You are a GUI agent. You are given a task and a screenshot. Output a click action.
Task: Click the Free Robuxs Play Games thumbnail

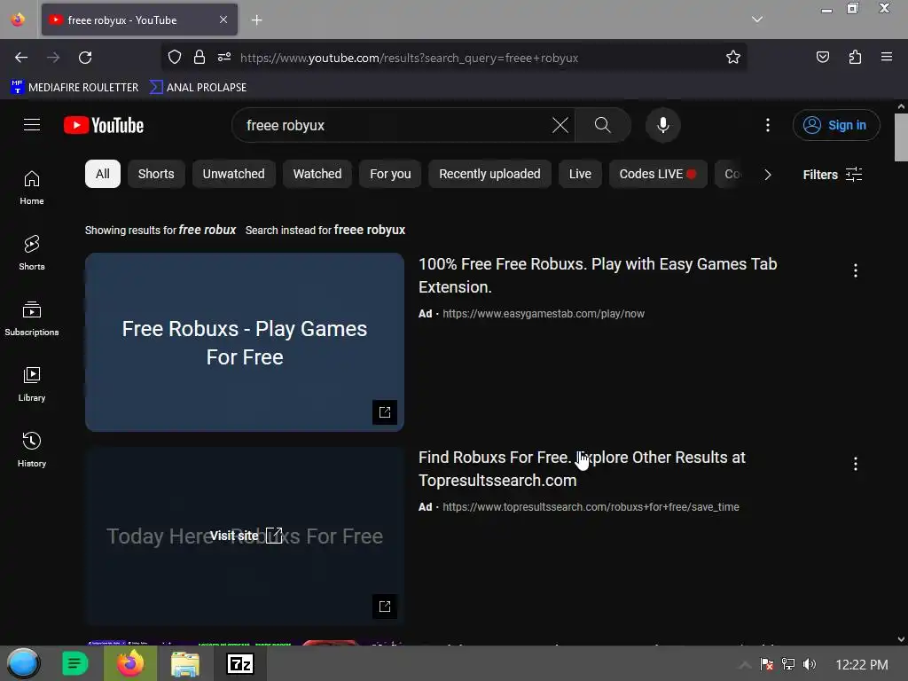pos(245,341)
